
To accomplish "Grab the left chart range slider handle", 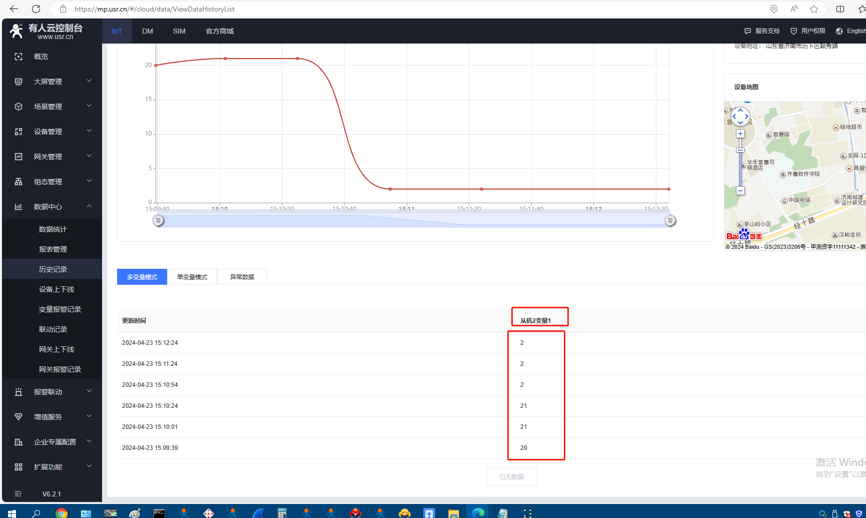I will (158, 220).
